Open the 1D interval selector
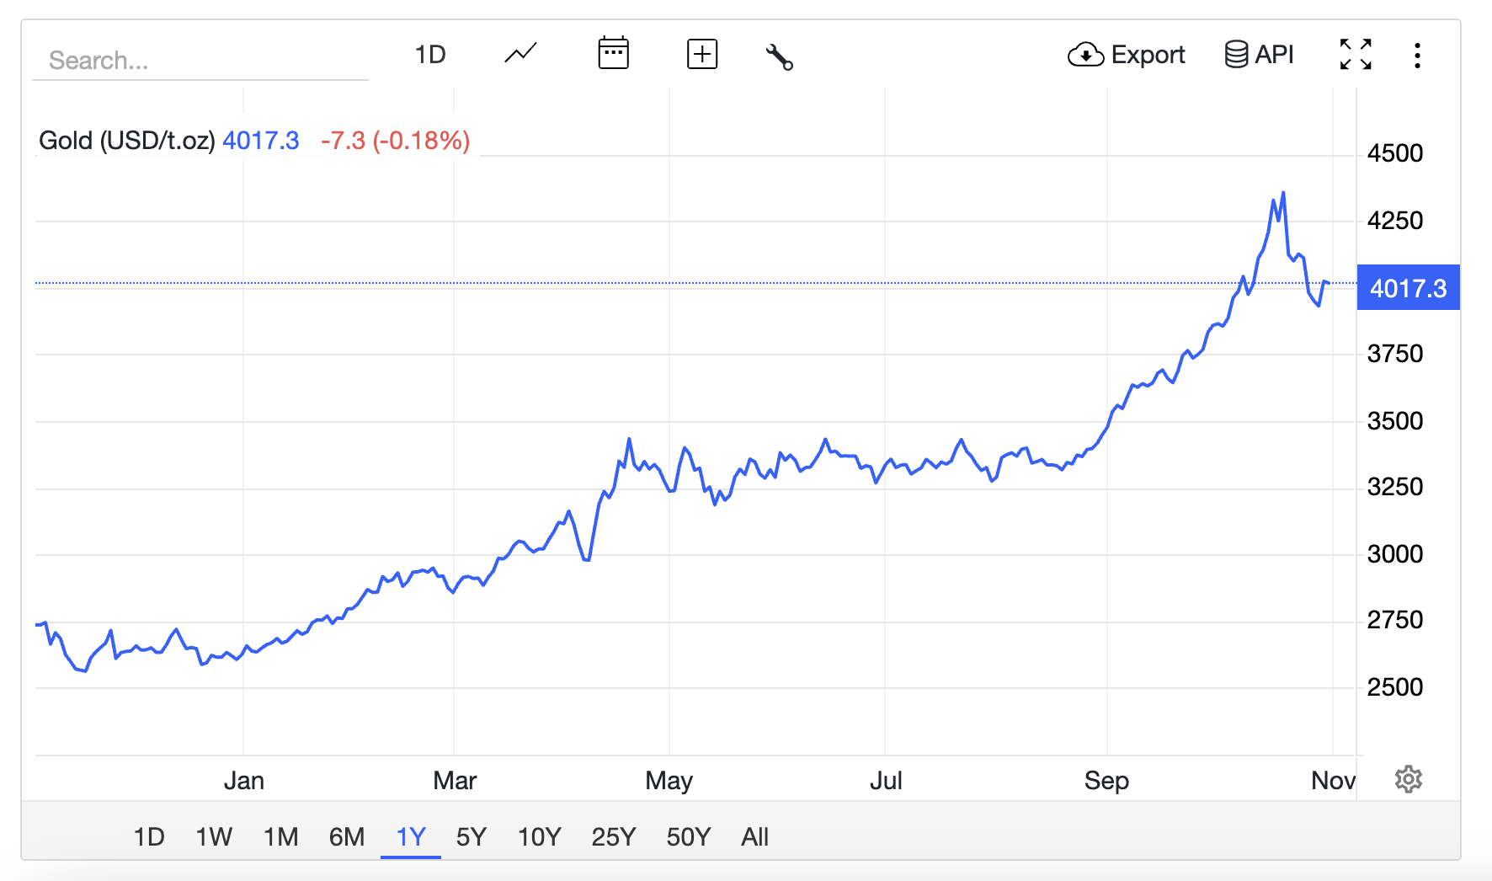 430,53
